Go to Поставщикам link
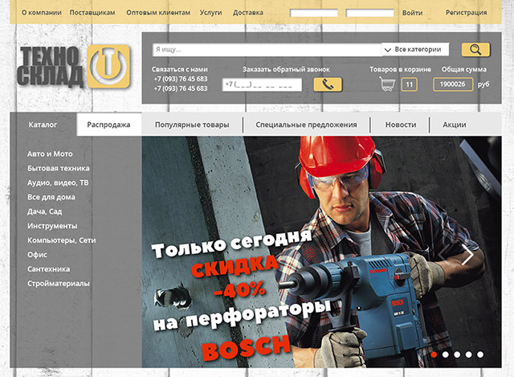The height and width of the screenshot is (377, 514). (92, 13)
